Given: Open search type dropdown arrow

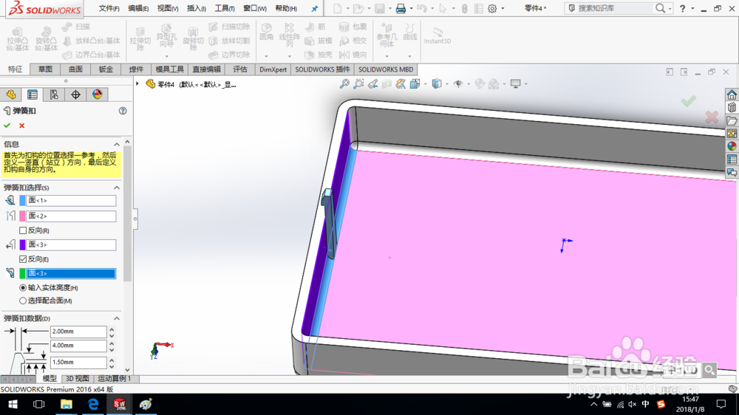Looking at the screenshot, I should point(670,8).
